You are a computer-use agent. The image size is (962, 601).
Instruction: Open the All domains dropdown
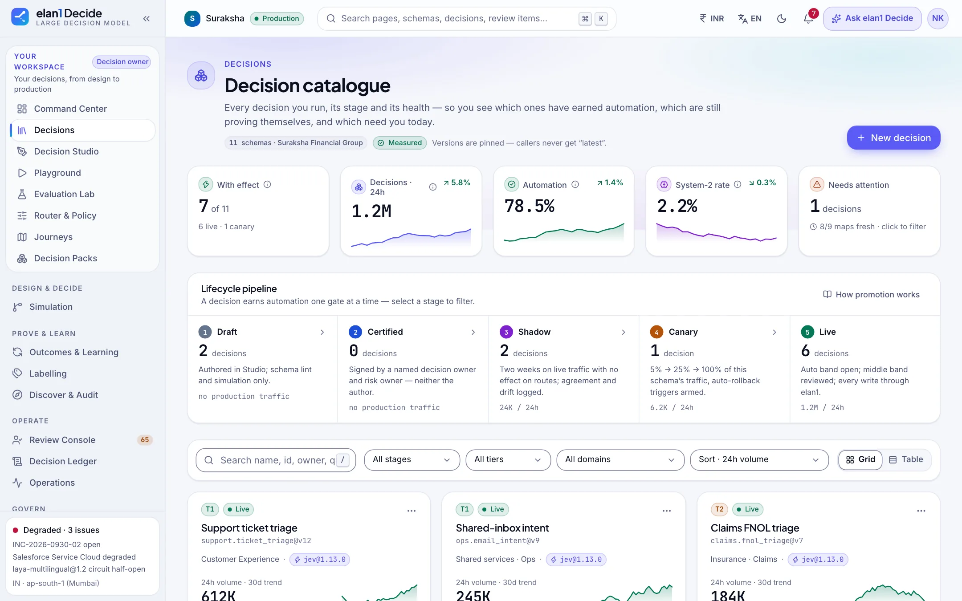point(620,460)
